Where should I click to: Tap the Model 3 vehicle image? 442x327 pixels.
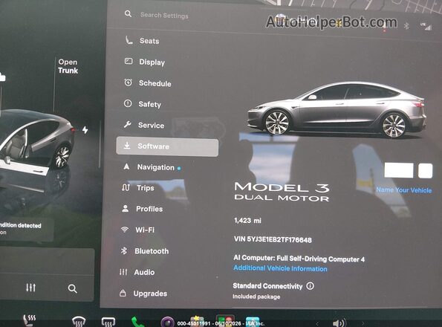337,110
